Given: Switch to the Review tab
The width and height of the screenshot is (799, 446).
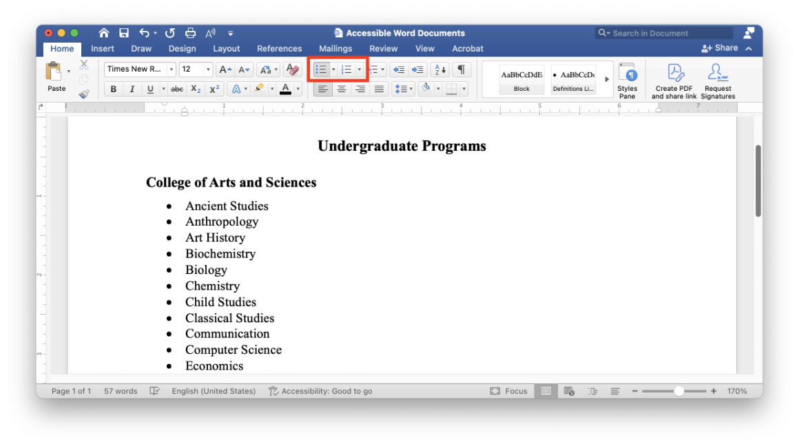Looking at the screenshot, I should point(383,48).
